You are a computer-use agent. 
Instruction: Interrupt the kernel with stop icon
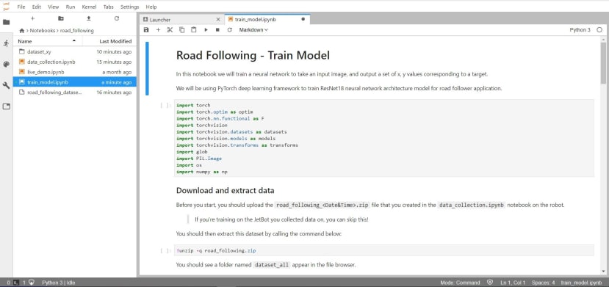click(217, 30)
